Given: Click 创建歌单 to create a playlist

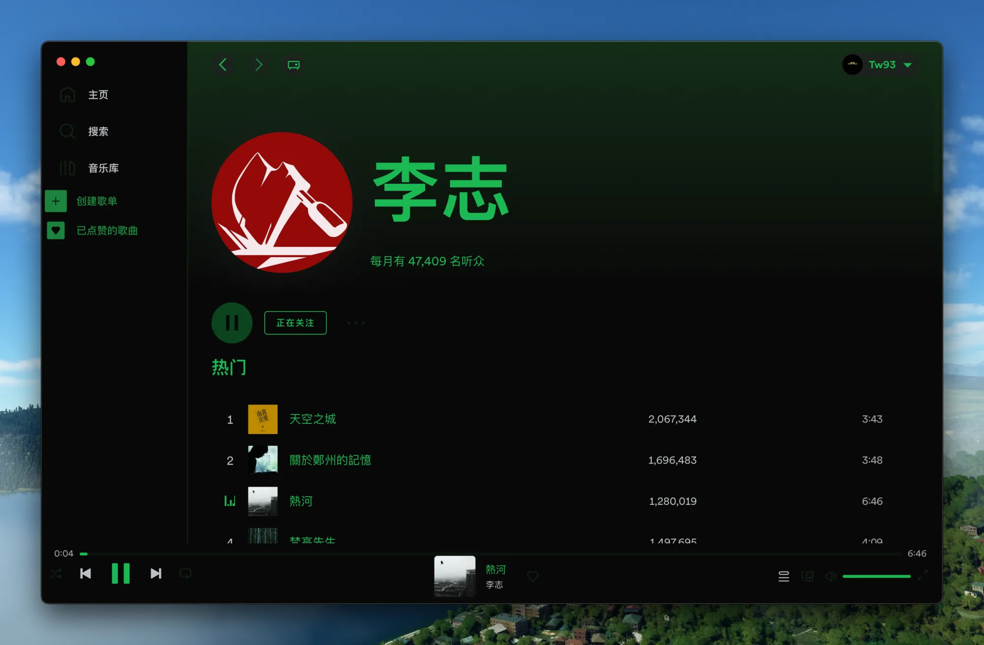Looking at the screenshot, I should (96, 201).
